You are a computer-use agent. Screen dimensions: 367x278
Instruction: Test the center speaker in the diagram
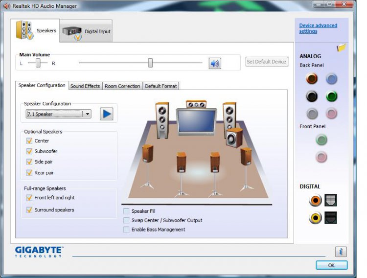[196, 104]
